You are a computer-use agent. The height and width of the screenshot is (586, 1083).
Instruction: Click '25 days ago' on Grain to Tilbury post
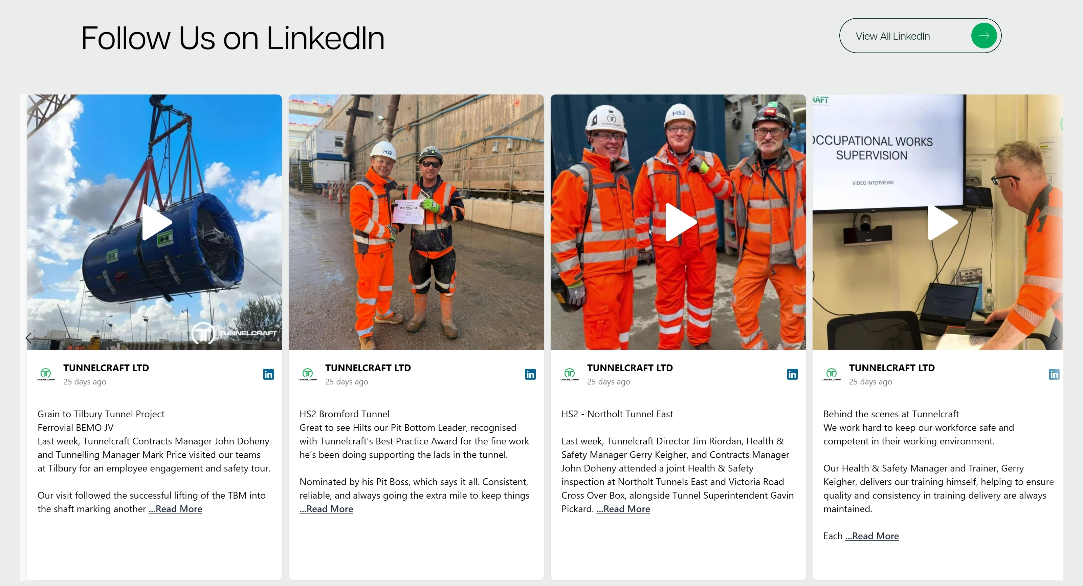[85, 381]
